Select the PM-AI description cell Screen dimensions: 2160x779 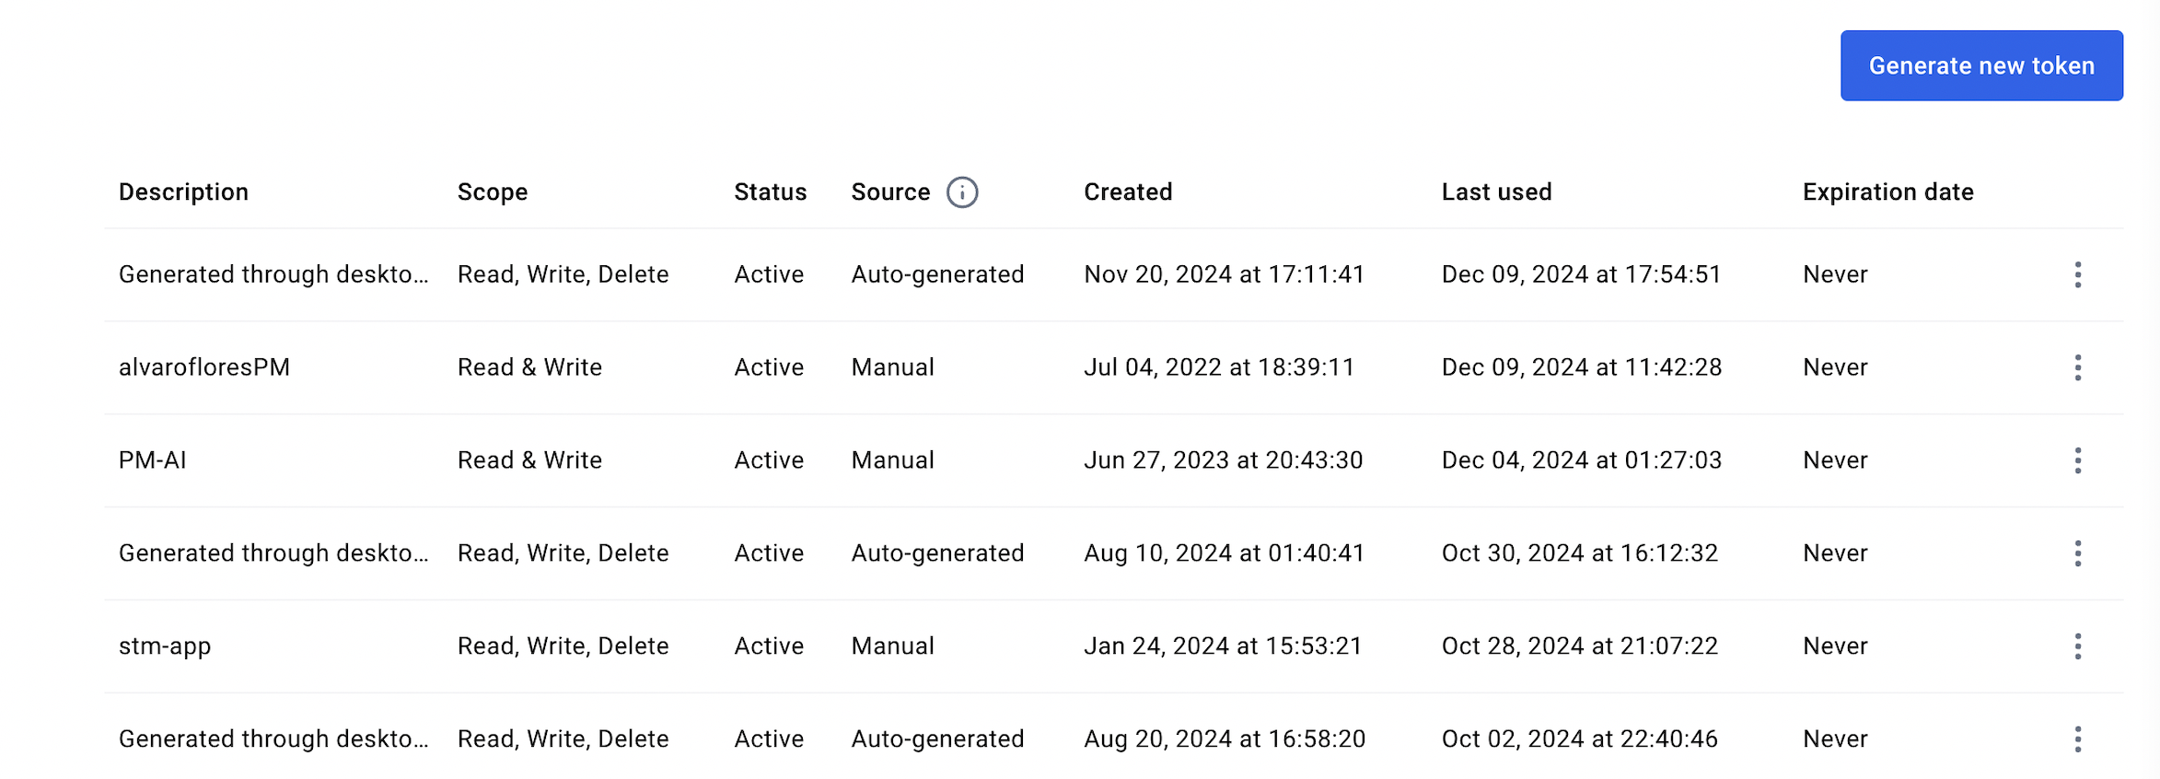153,460
